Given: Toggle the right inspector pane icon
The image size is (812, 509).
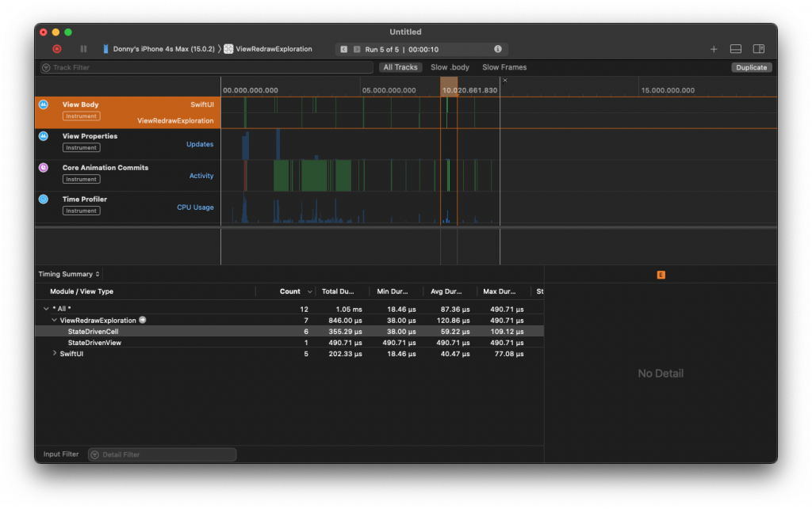Looking at the screenshot, I should 759,49.
